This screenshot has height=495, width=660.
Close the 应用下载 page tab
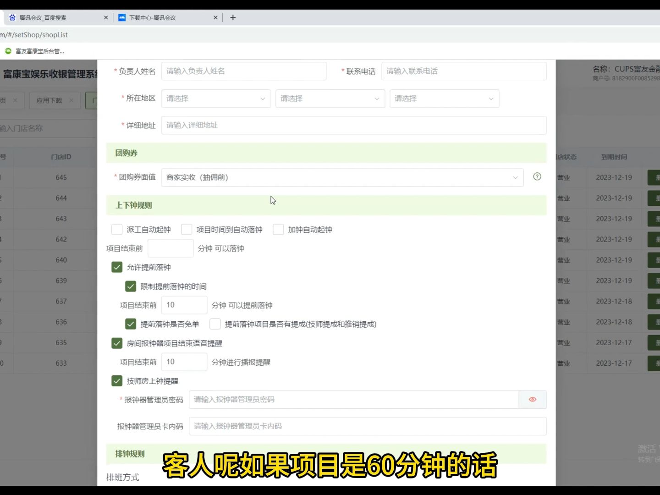(x=71, y=100)
